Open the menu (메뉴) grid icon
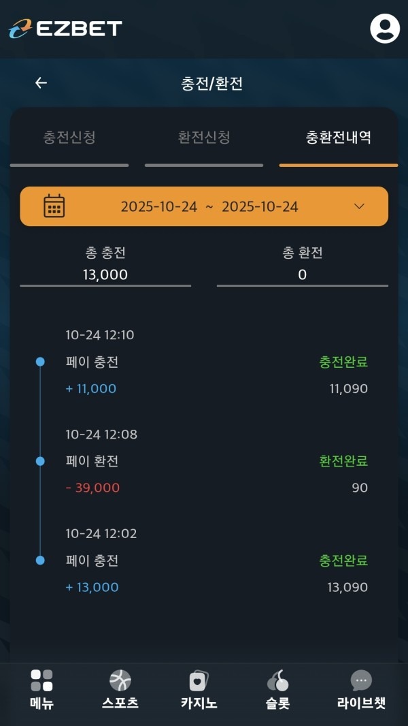408x726 pixels. (41, 681)
